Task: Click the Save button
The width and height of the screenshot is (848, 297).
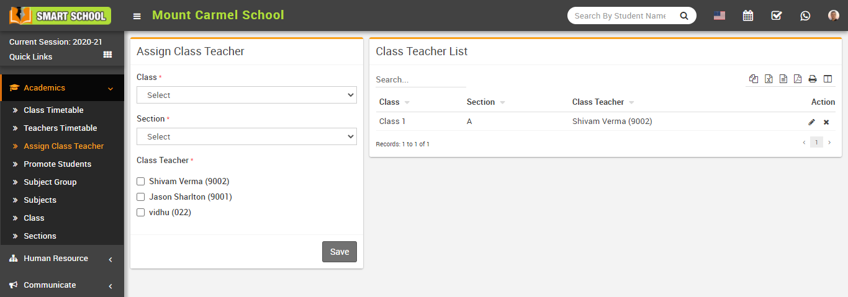Action: coord(340,252)
